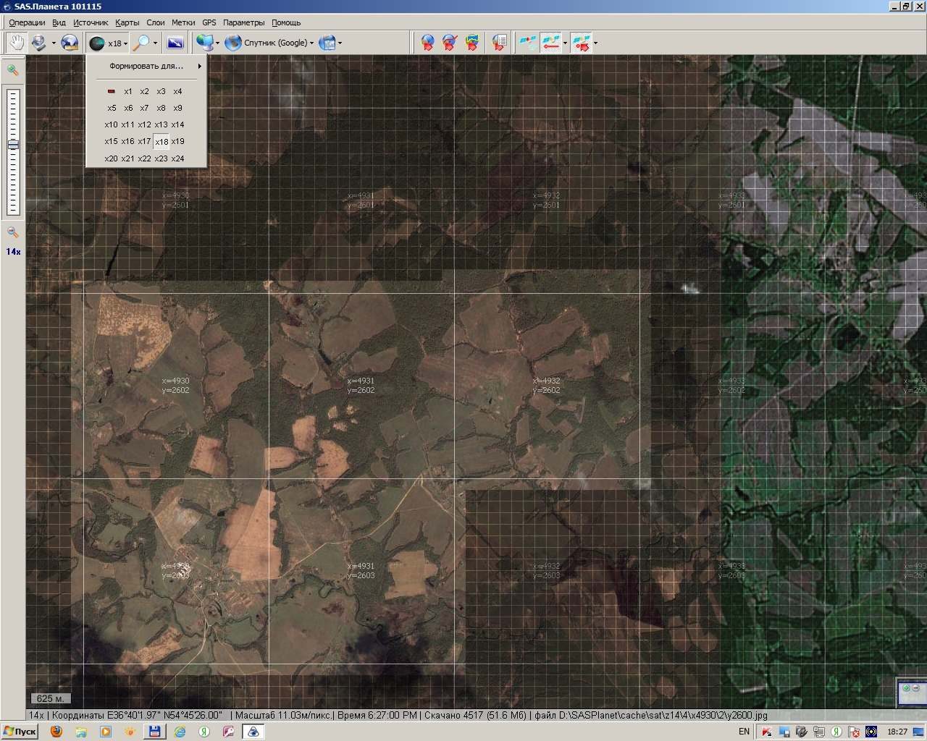Disable the grid with red dash option
The image size is (927, 741).
pos(111,91)
